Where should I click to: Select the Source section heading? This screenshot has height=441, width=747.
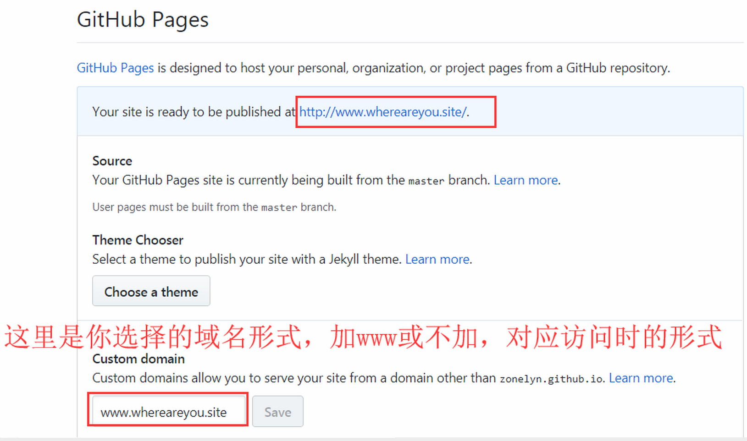click(x=112, y=161)
